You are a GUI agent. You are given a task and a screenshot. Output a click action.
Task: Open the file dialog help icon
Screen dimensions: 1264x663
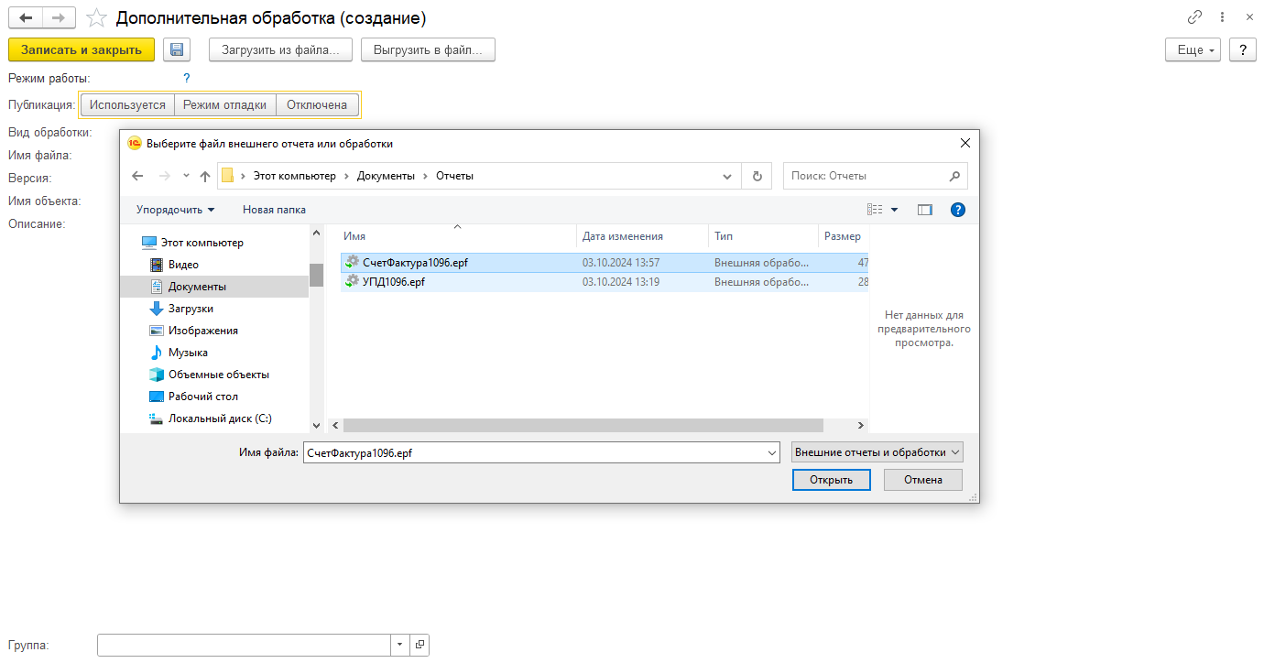pyautogui.click(x=958, y=210)
